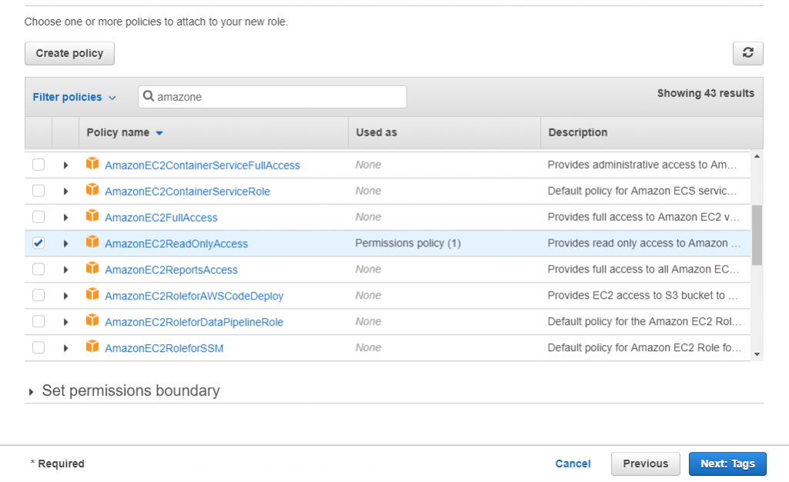Click 'Provides full access to Amazon EC2' description
Image resolution: width=789 pixels, height=482 pixels.
(643, 217)
